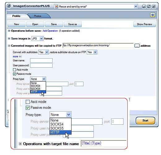The height and width of the screenshot is (155, 161).
Task: Select HTTP in zoomed callout list
Action: pos(60,132)
